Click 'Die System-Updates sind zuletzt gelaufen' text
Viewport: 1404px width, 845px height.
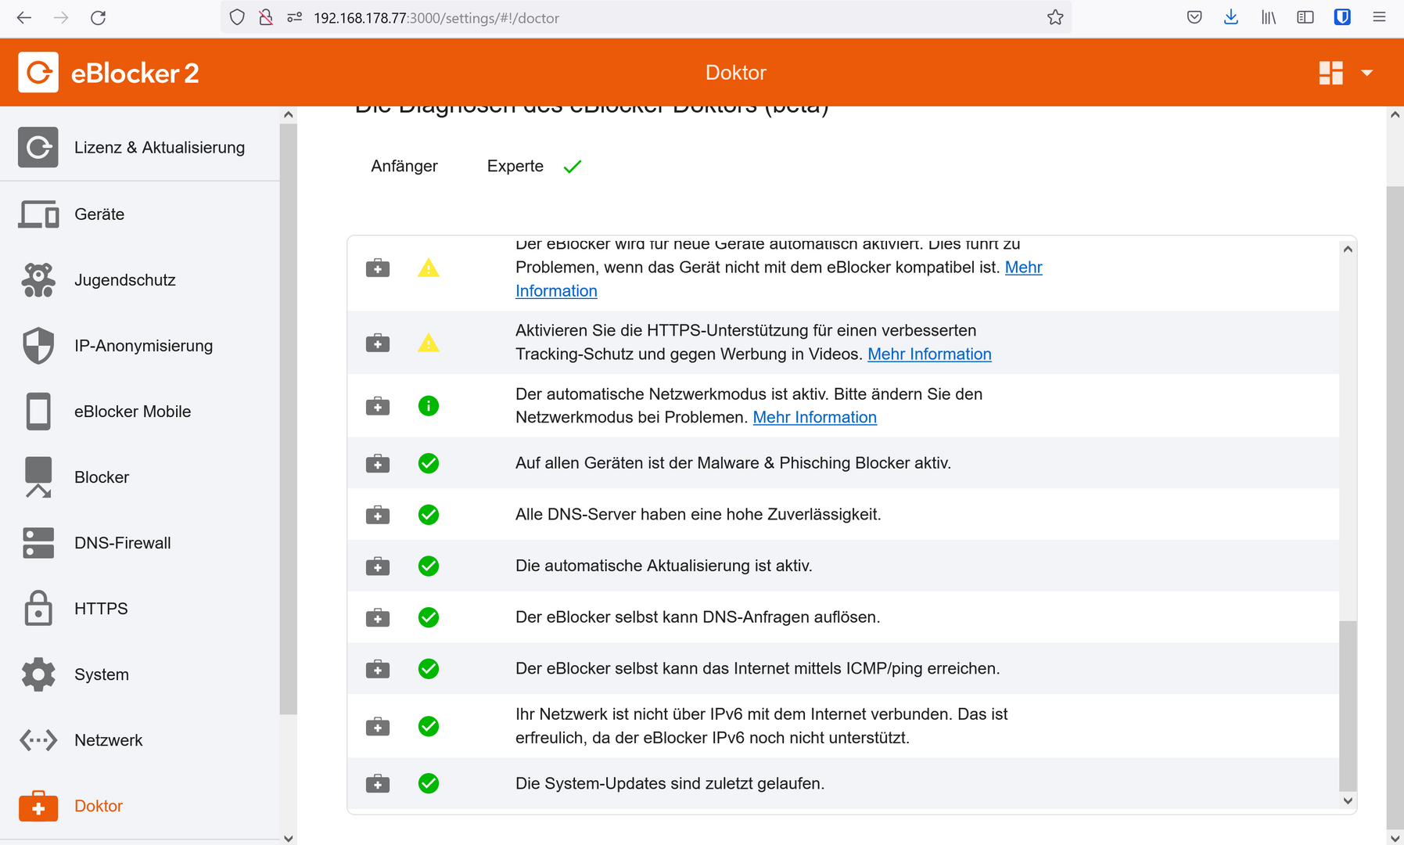point(670,783)
